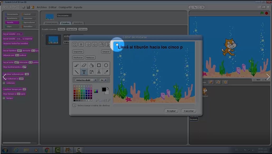272x154 pixels.
Task: Click the Grow (enlarge) icon in paint editor
Action: click(x=75, y=44)
